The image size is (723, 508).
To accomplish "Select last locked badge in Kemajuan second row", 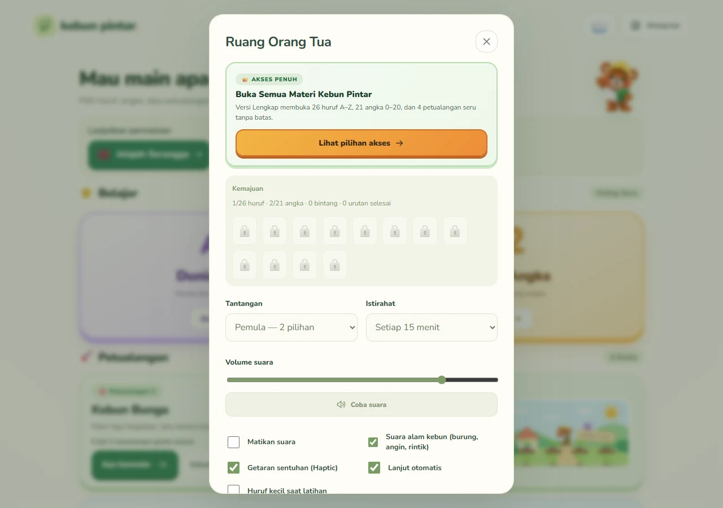I will coord(334,265).
